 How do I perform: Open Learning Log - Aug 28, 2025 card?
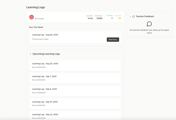[45, 35]
